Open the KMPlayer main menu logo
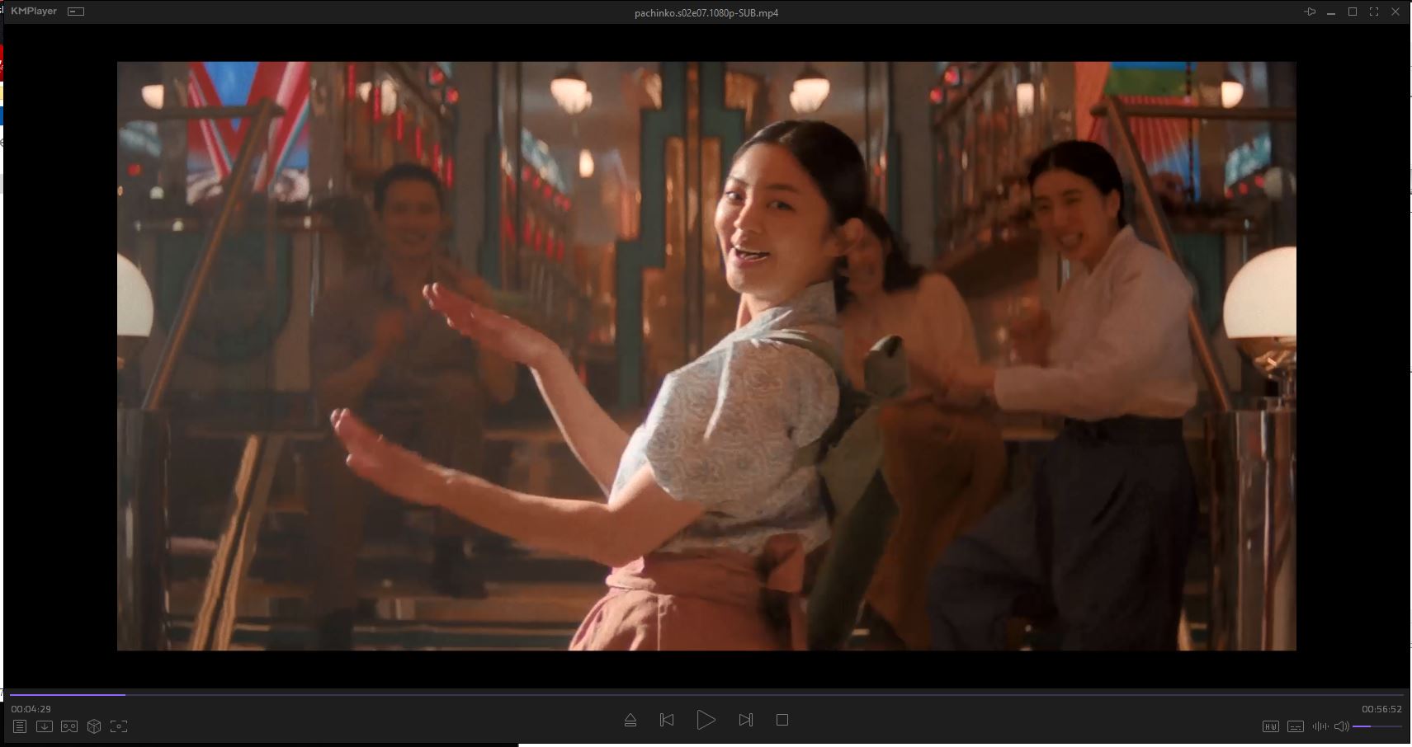Viewport: 1412px width, 747px height. 34,12
